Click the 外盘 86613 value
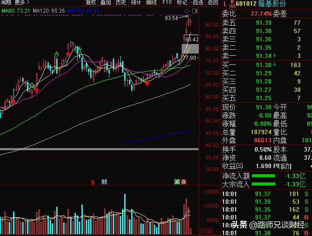 coord(263,140)
